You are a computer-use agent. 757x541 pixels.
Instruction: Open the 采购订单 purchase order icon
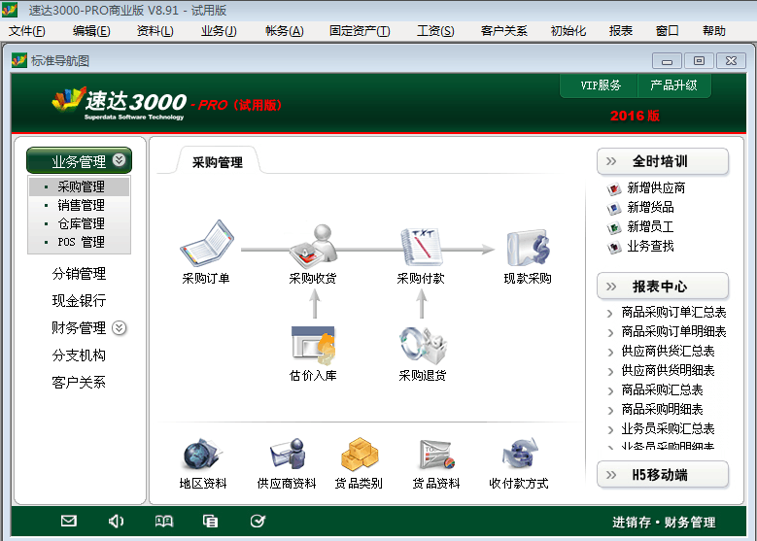click(x=207, y=243)
